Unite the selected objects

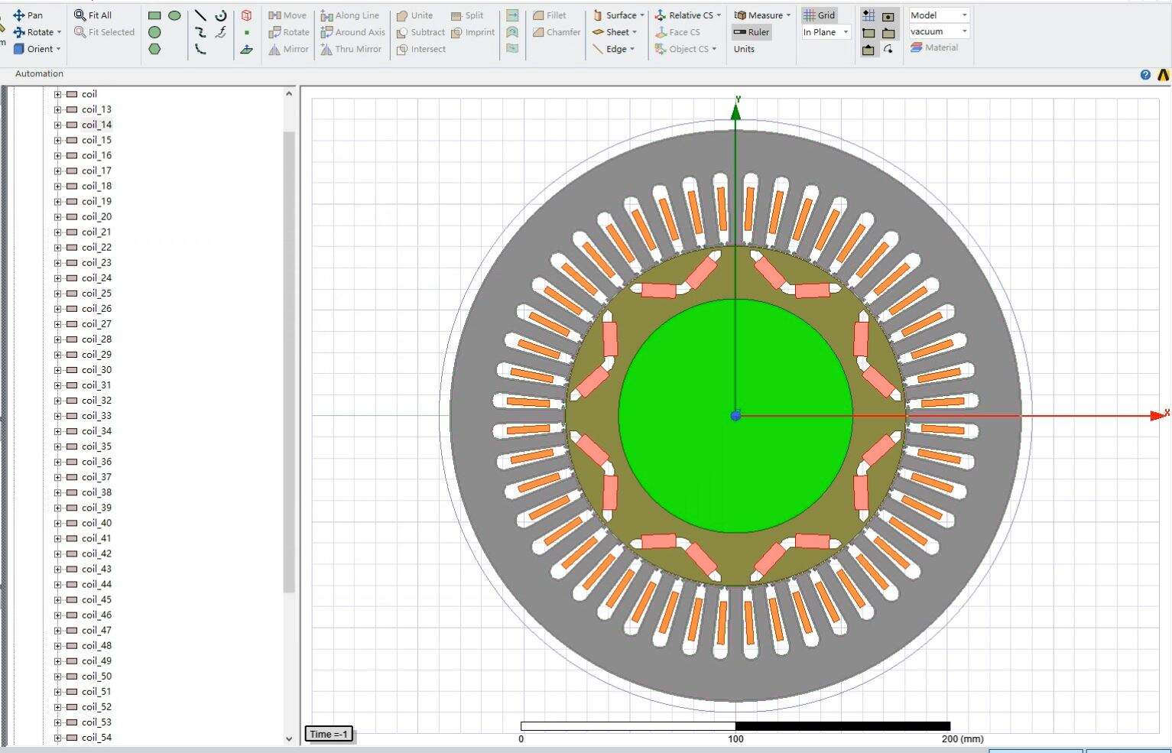tap(415, 15)
